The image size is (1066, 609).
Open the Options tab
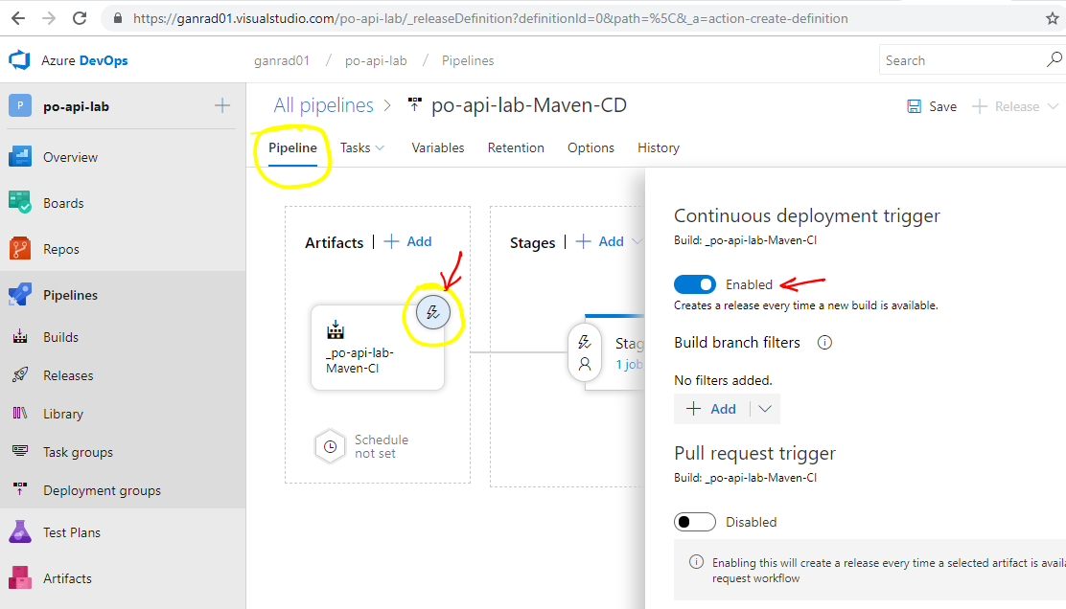591,147
